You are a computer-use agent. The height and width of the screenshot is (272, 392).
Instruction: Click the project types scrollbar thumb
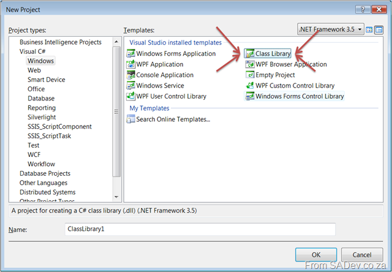coord(116,111)
